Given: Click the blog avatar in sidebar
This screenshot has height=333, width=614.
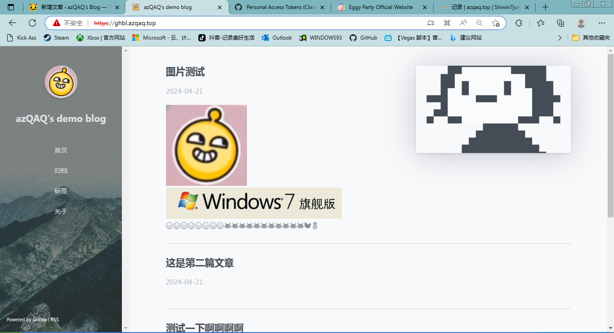Looking at the screenshot, I should click(61, 82).
